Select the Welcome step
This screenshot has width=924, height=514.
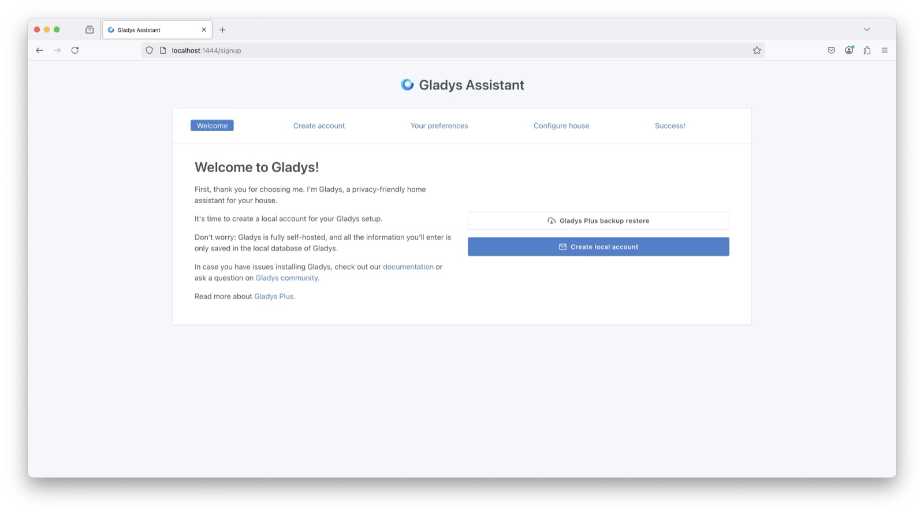coord(212,125)
